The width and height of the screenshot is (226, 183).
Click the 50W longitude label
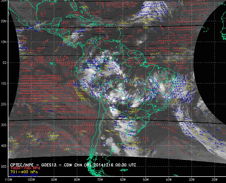146,180
